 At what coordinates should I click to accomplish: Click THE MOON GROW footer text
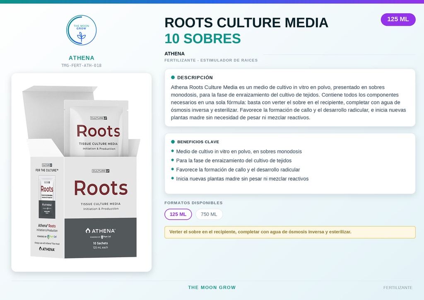pos(212,288)
